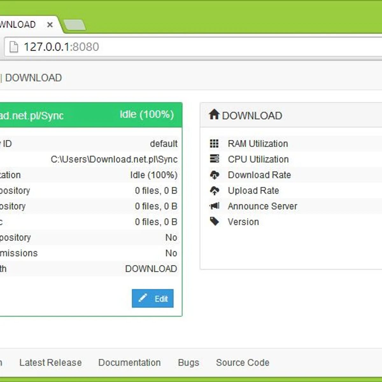Click the C:\Users\Download.net.pl\Sync path
Screen dimensions: 382x382
tap(114, 159)
